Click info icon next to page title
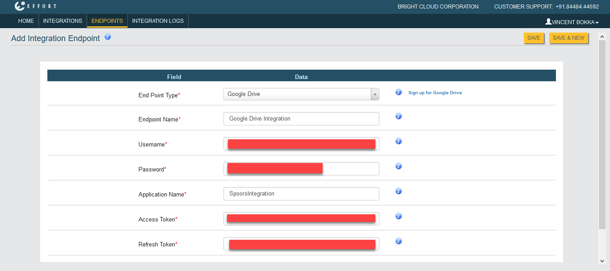The width and height of the screenshot is (610, 271). (108, 37)
